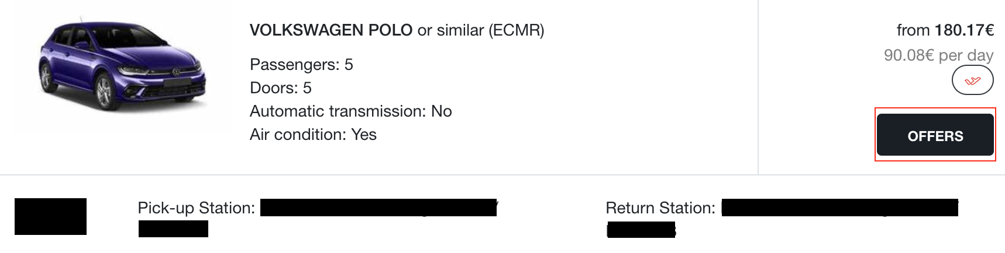The image size is (1005, 253).
Task: Click the Doors: 5 detail line
Action: click(281, 88)
